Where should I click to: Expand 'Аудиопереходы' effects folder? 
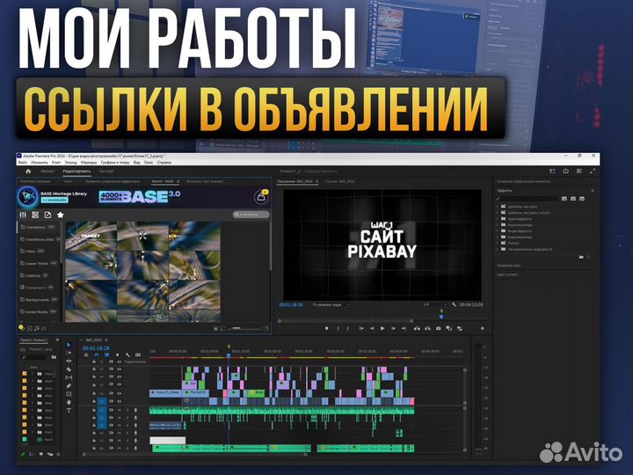498,224
